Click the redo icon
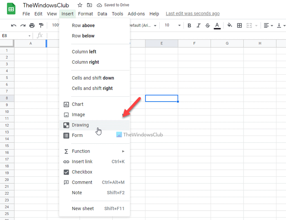Image resolution: width=286 pixels, height=220 pixels. 23,25
